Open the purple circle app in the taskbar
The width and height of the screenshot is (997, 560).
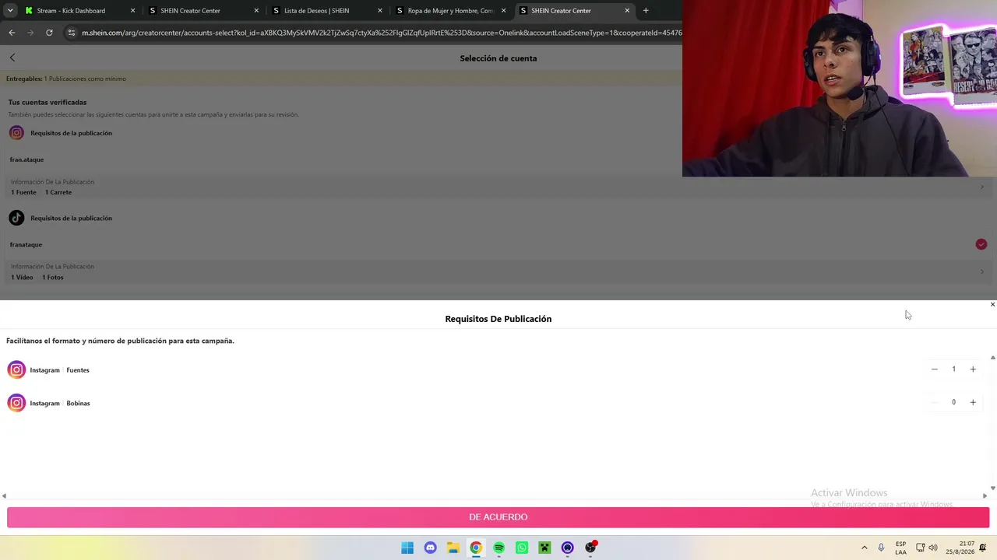click(568, 548)
